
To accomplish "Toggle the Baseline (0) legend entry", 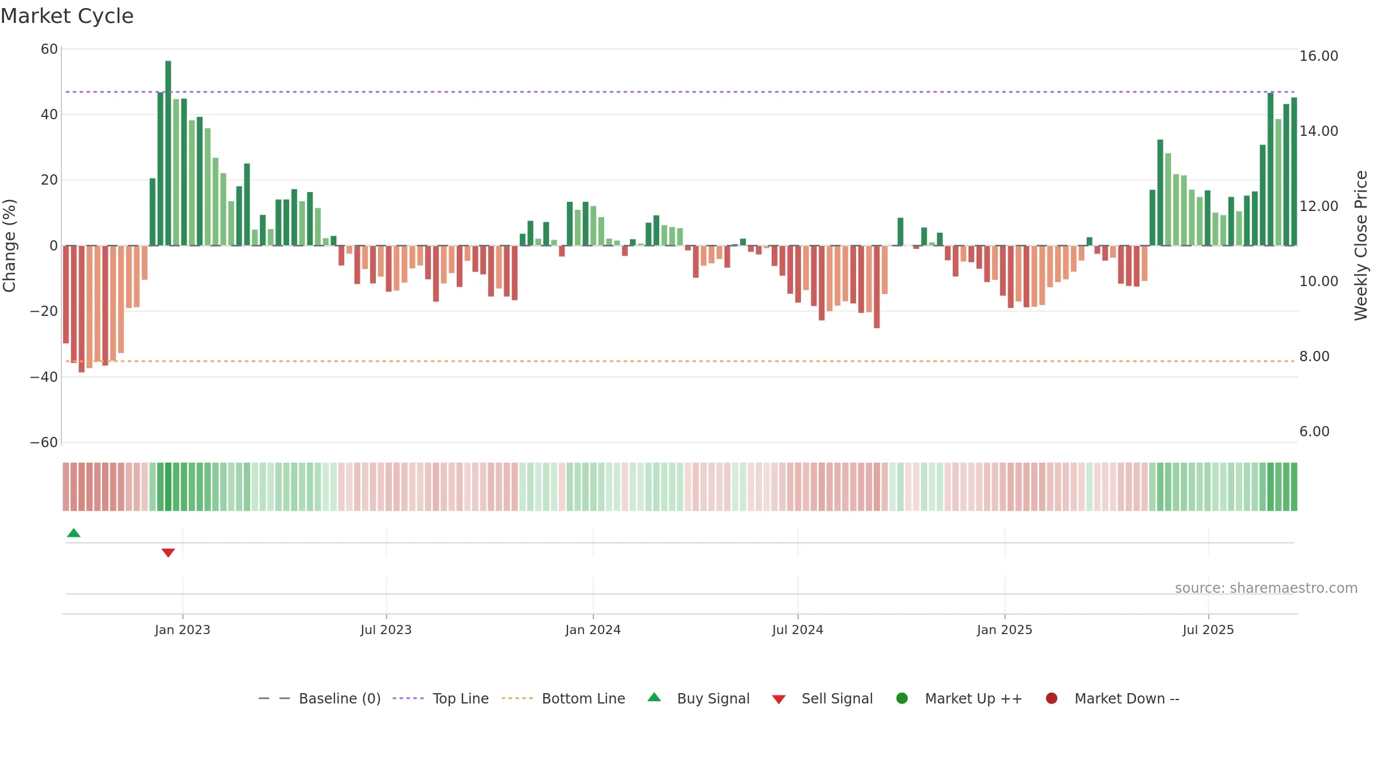I will [x=320, y=698].
